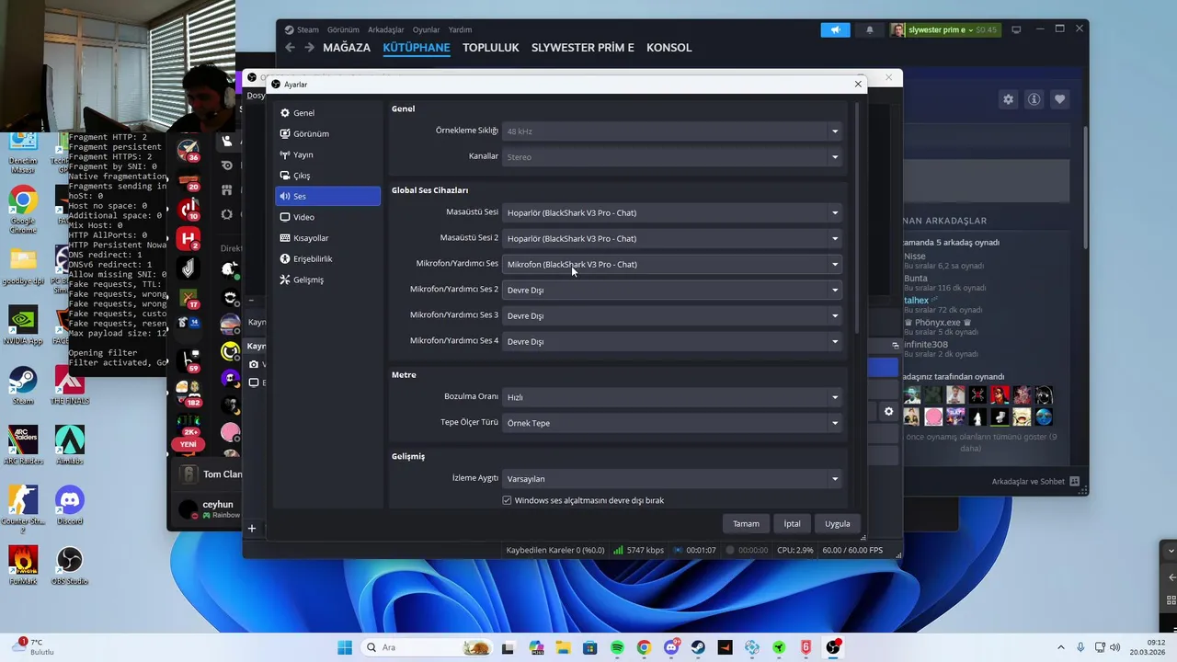Open ARC Raiders desktop shortcut
Screen dimensions: 1177x662
(x=23, y=445)
